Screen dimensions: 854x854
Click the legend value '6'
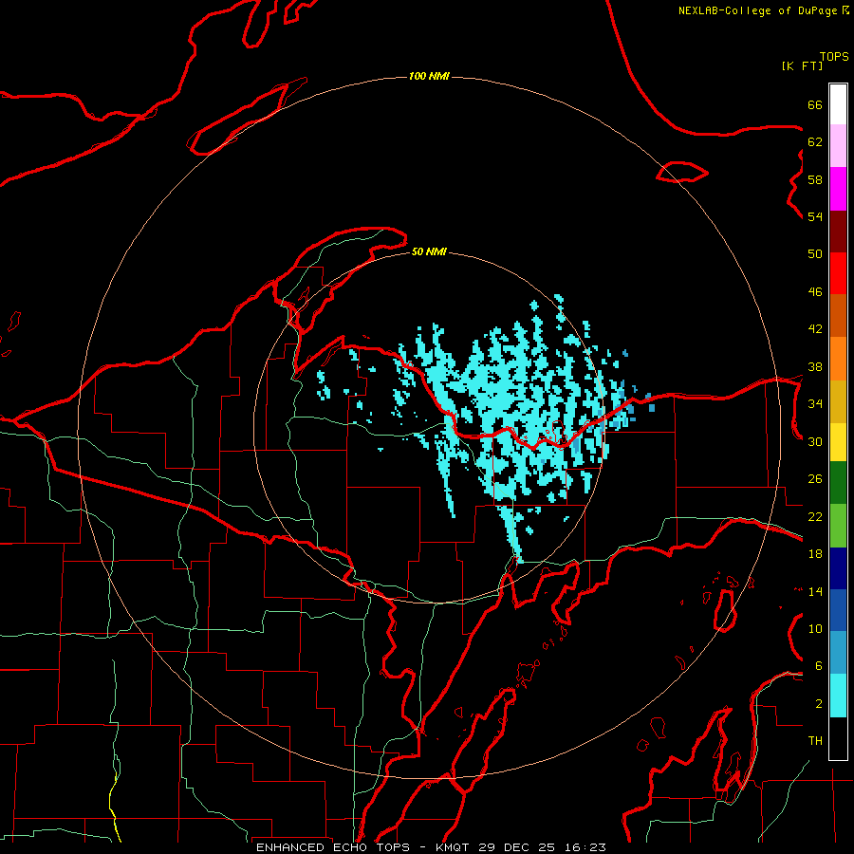coord(819,666)
